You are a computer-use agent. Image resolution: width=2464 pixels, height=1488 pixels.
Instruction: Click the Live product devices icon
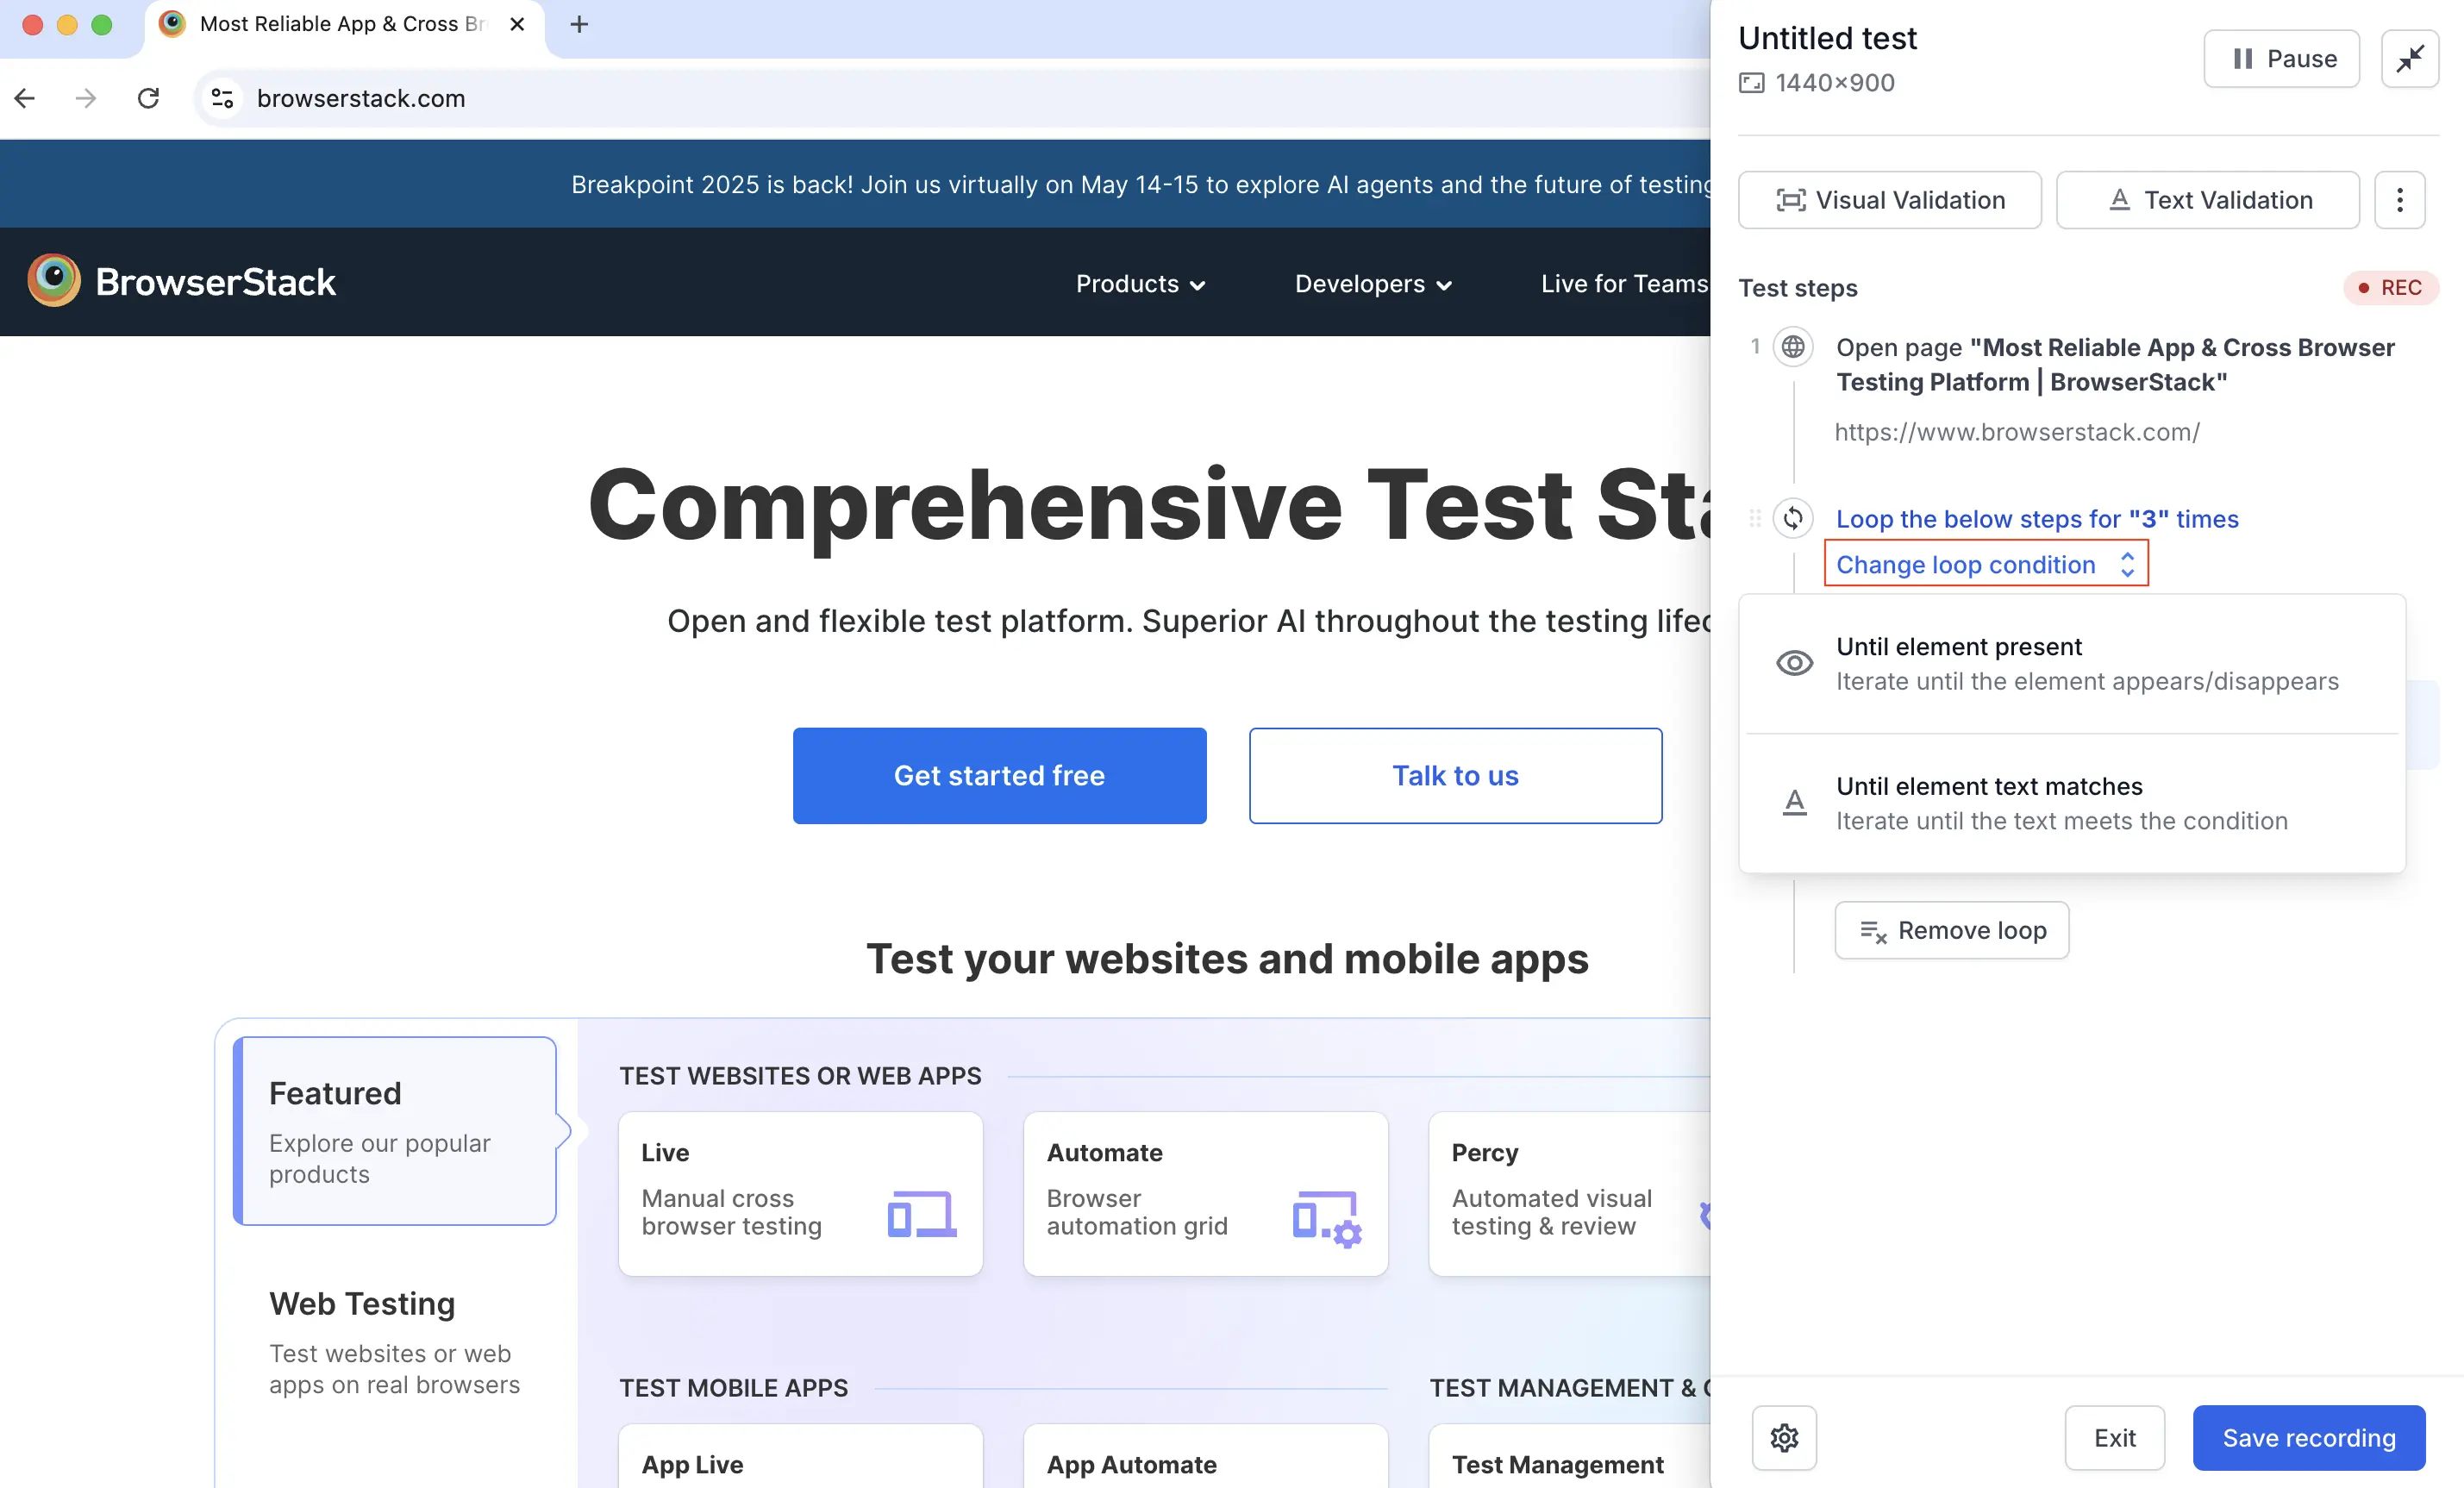tap(921, 1214)
